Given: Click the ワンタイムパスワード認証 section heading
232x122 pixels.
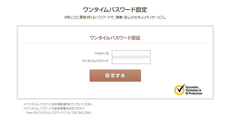Looking at the screenshot, I should click(115, 38).
